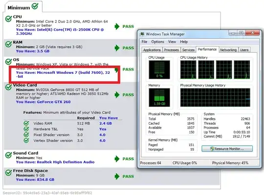Click the green check icon beside Sound Card
Screen dimensions: 264x195
[8, 155]
